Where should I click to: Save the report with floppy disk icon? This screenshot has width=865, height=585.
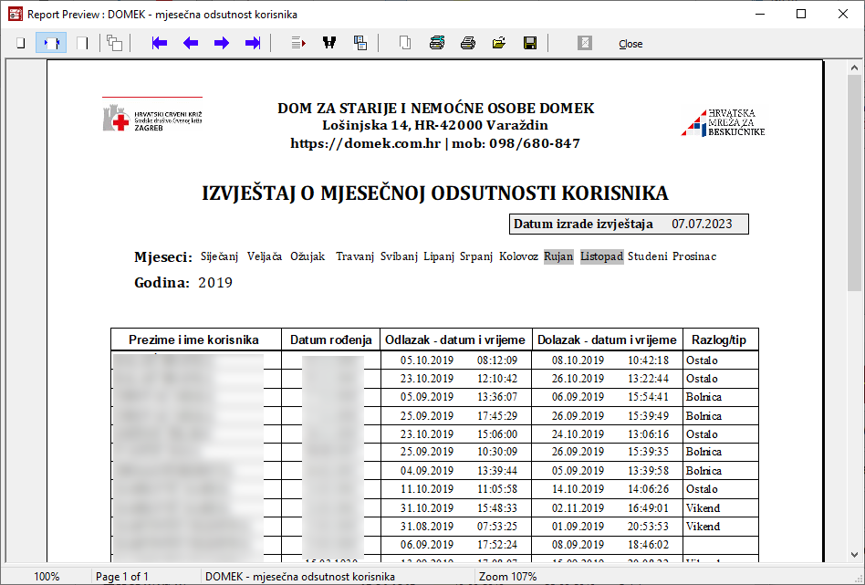tap(530, 43)
